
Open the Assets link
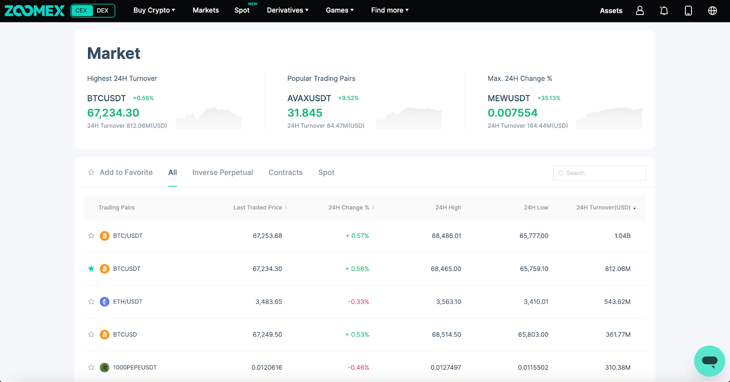tap(611, 10)
